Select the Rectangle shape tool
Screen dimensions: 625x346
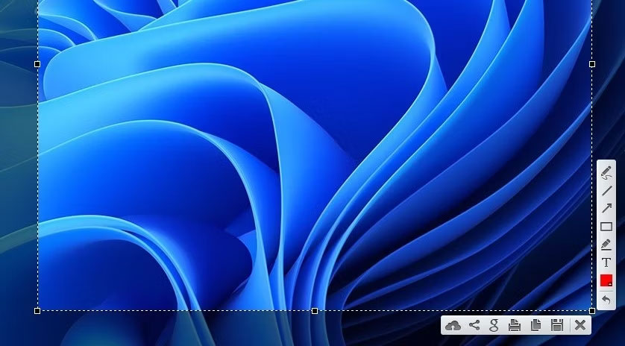[606, 227]
